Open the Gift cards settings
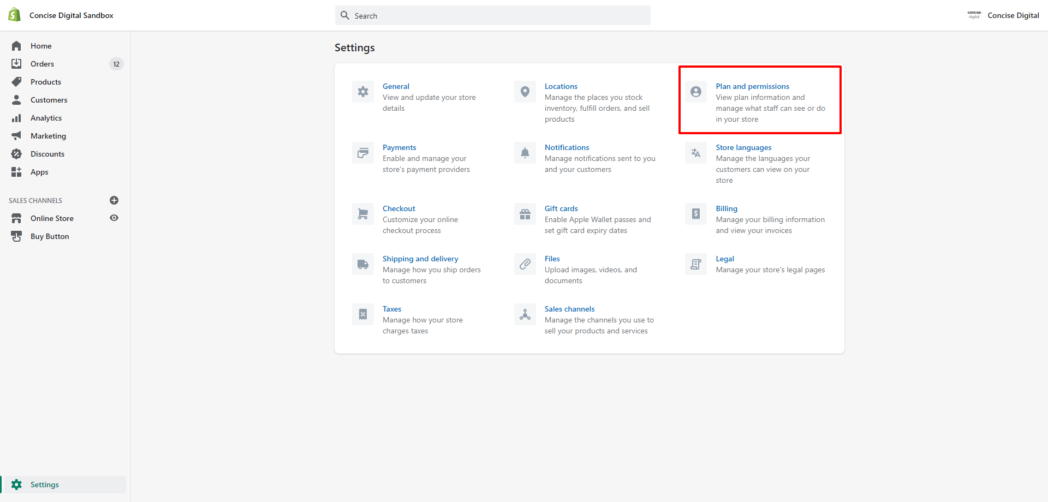The image size is (1048, 502). point(561,208)
